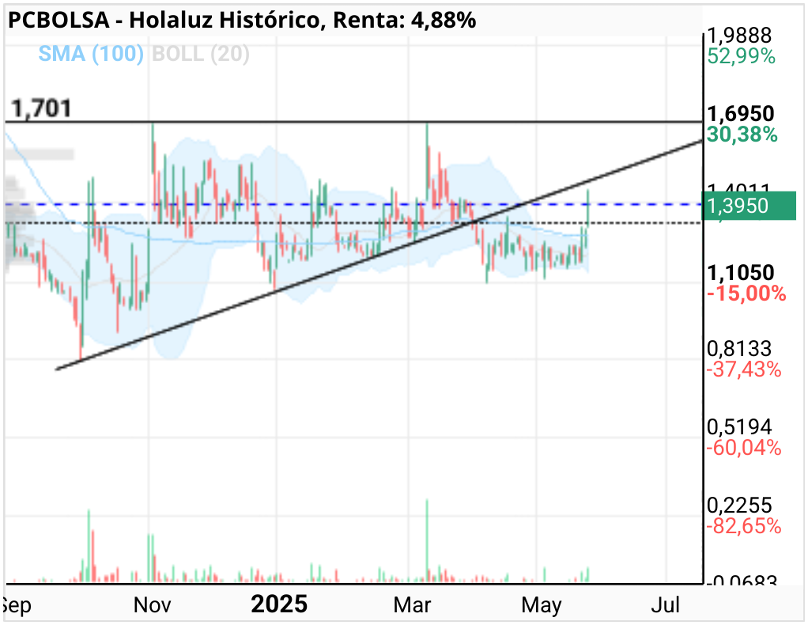Viewport: 808px width, 625px height.
Task: Select the green current price tag 1,3950
Action: click(749, 206)
